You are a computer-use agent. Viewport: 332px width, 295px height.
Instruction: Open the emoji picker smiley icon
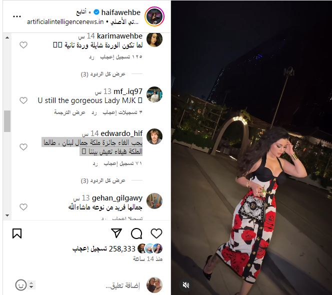tap(21, 285)
